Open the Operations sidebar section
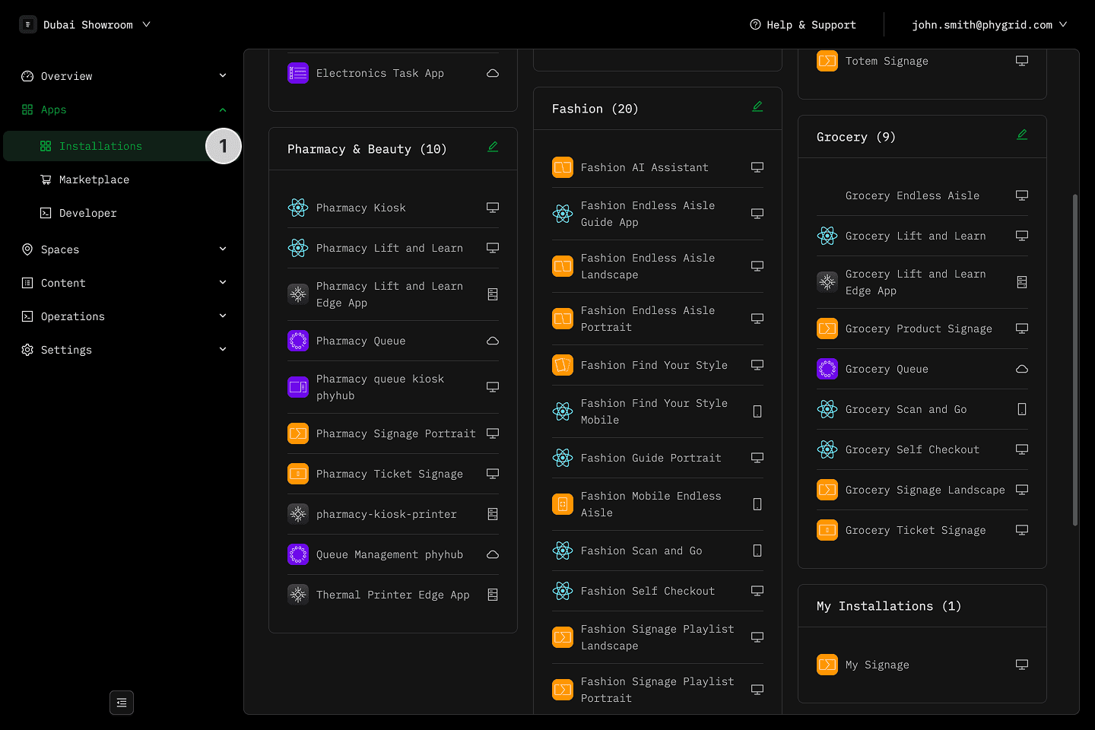The height and width of the screenshot is (730, 1095). point(122,316)
